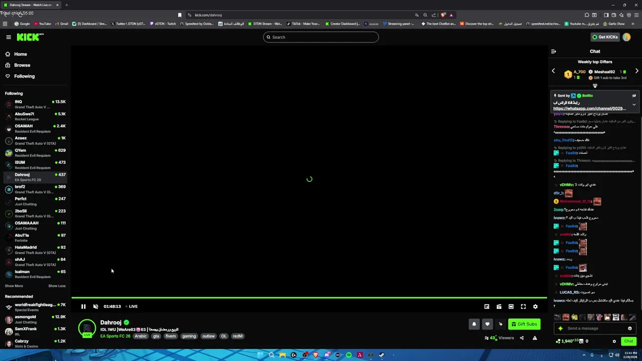Pause the live stream
This screenshot has width=642, height=361.
coord(83,306)
